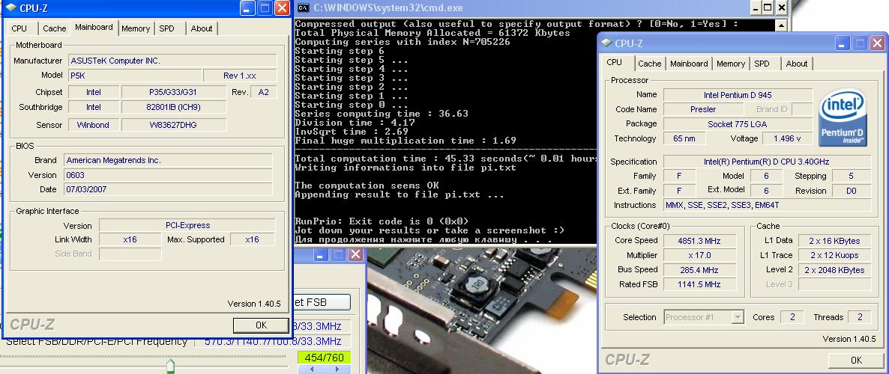Click the Intel Pentium D inside logo
This screenshot has height=374, width=889.
click(842, 117)
